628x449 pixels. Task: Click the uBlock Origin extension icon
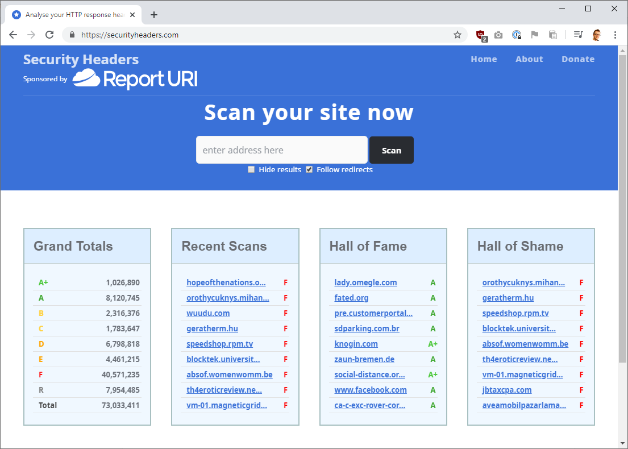pyautogui.click(x=481, y=35)
